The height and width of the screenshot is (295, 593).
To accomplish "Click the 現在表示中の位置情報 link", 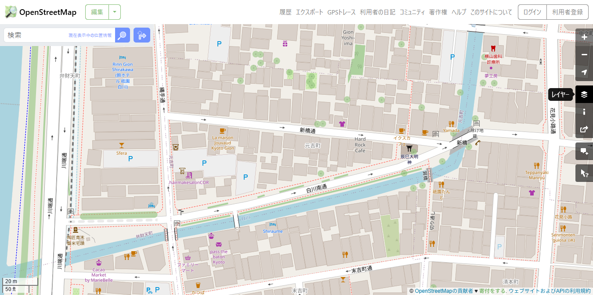I will (x=90, y=35).
